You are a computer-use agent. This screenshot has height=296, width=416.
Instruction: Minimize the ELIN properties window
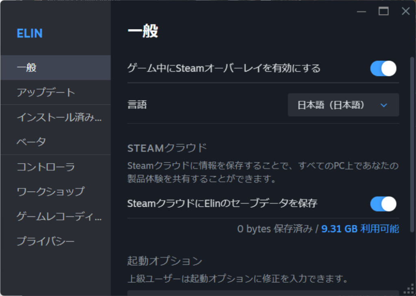[x=362, y=11]
